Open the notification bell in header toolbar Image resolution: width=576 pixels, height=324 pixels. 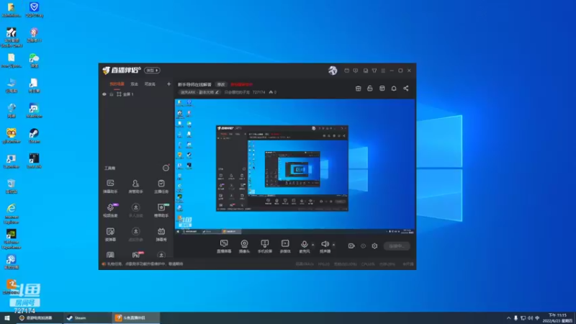(x=394, y=89)
